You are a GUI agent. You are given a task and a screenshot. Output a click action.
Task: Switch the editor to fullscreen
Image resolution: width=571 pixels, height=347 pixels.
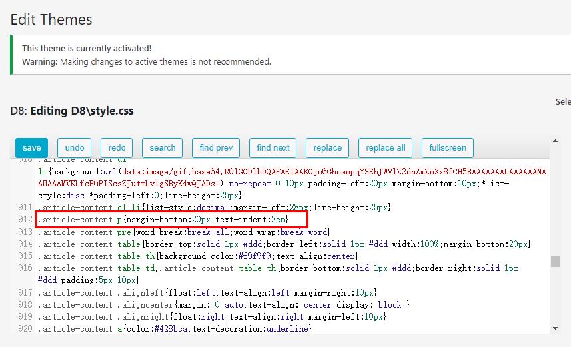point(448,148)
